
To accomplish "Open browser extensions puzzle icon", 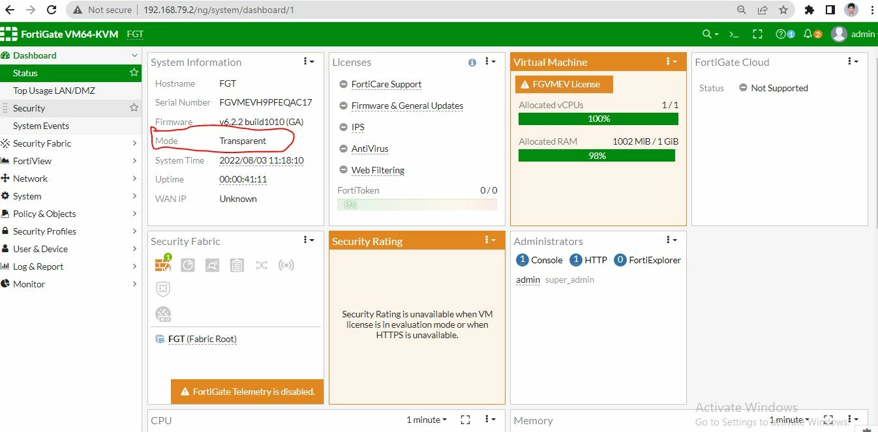I will pos(810,10).
